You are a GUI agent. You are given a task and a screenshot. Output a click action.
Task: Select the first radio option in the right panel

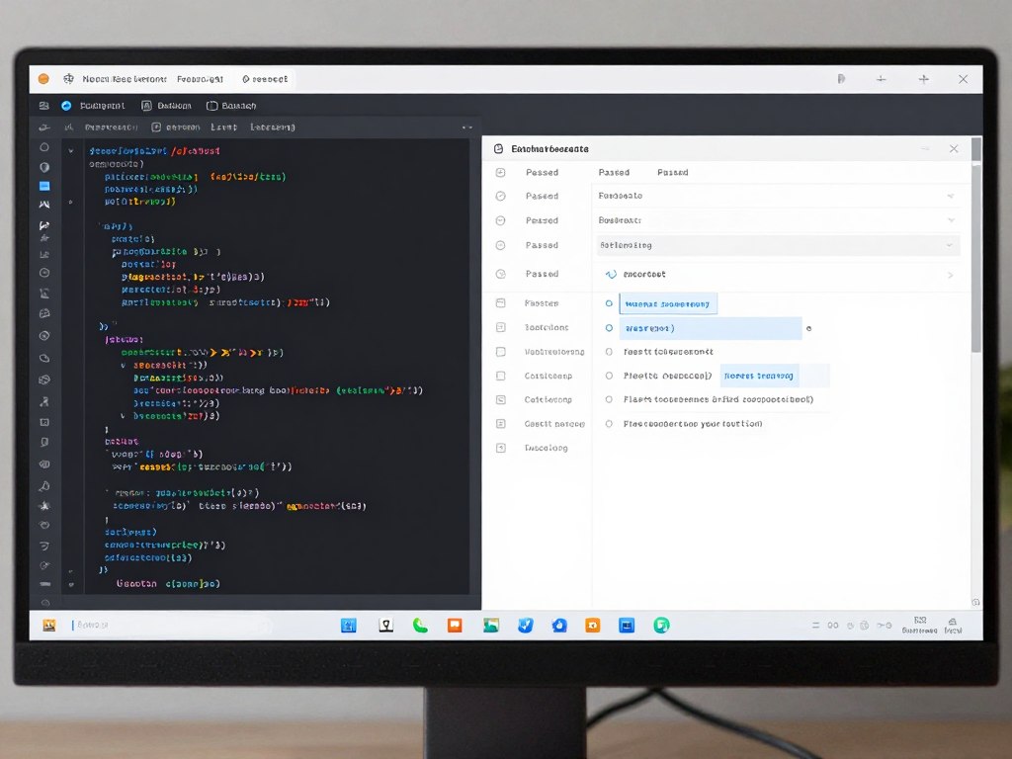(609, 303)
